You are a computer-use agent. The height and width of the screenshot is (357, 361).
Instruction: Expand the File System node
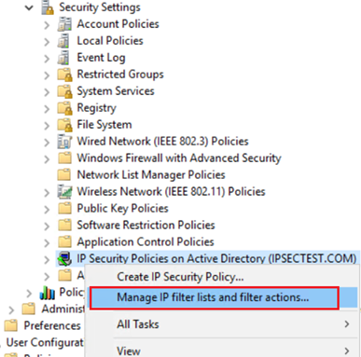click(47, 126)
